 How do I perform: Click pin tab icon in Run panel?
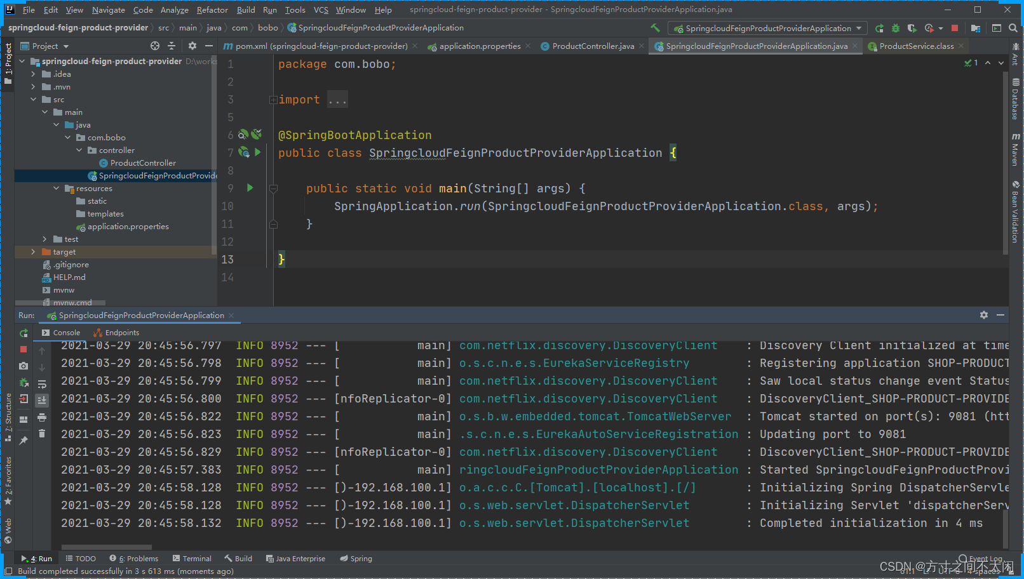click(24, 440)
